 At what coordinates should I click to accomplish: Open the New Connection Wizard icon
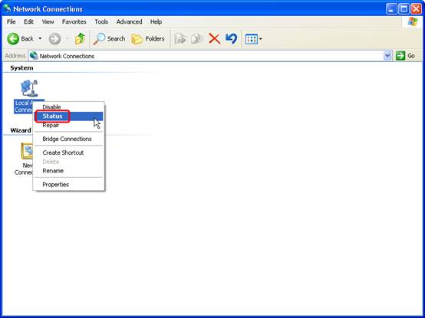coord(27,151)
